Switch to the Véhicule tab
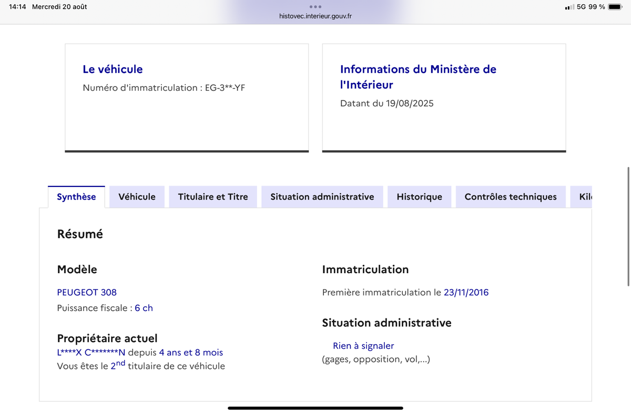The height and width of the screenshot is (414, 631). [x=137, y=197]
